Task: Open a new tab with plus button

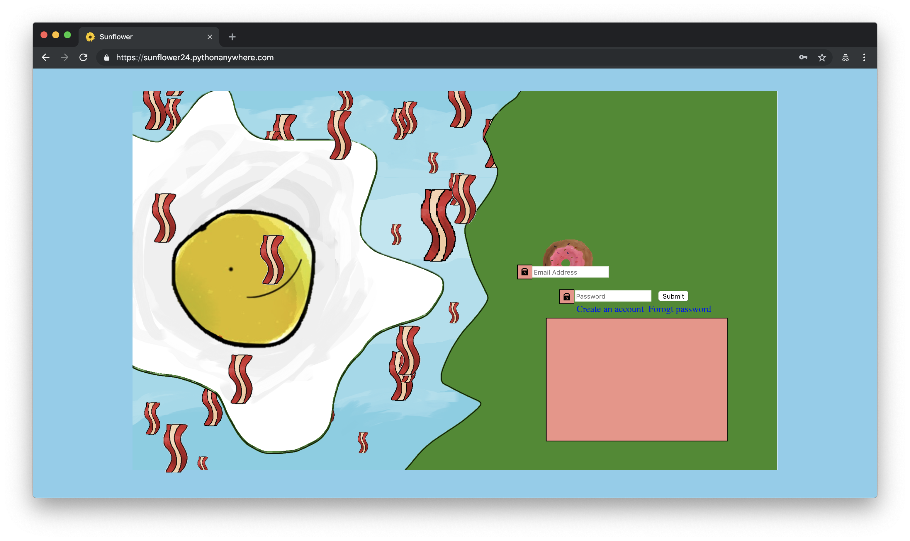Action: (232, 37)
